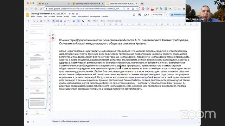
Task: Click the video call camera icon
Action: (x=146, y=15)
